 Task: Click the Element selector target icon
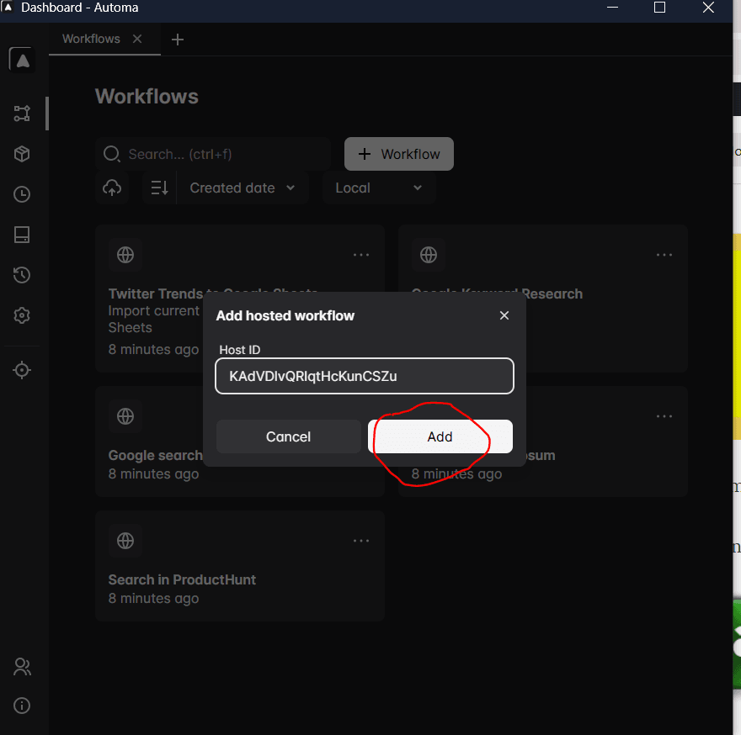tap(22, 370)
